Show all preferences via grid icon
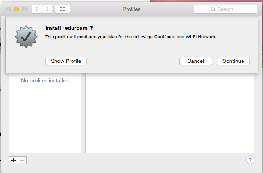The height and width of the screenshot is (173, 263). (x=63, y=9)
